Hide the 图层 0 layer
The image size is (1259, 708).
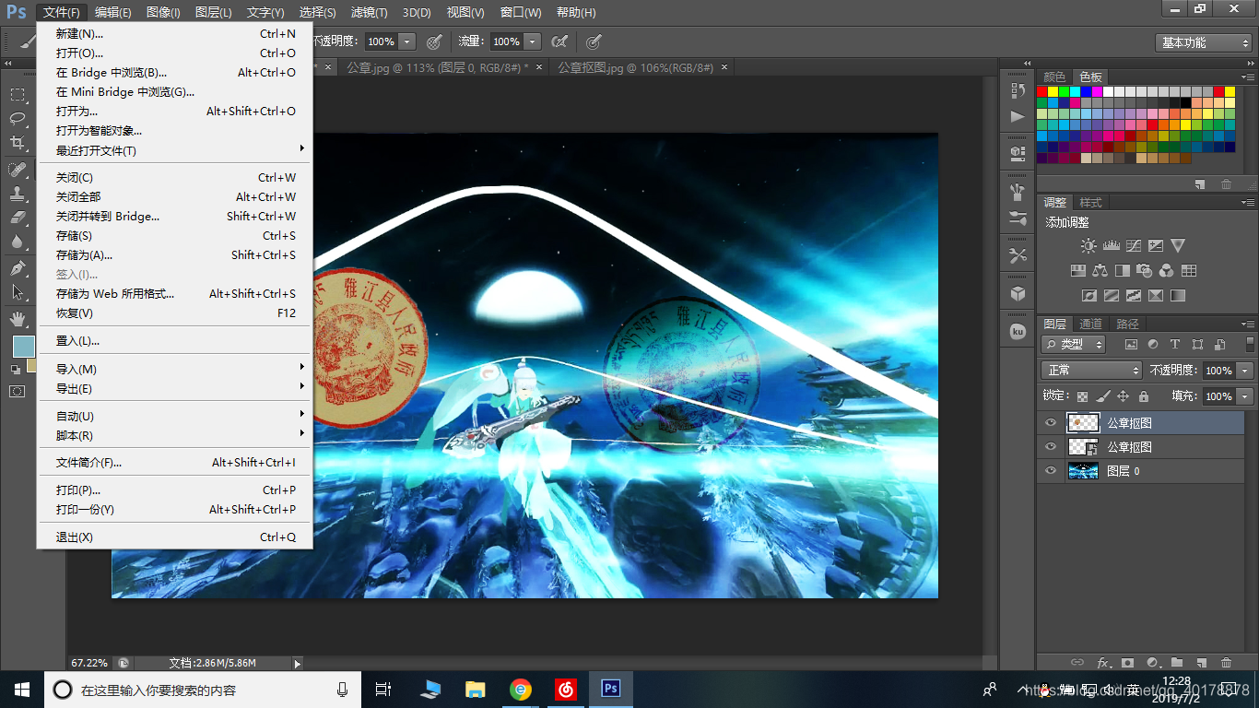pos(1051,471)
